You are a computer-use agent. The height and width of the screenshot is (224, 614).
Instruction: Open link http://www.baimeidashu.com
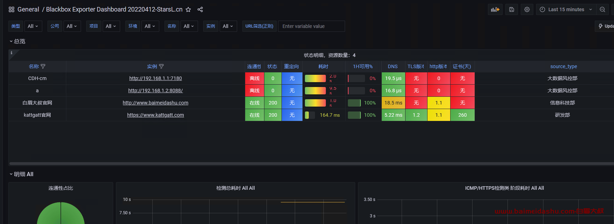[155, 103]
